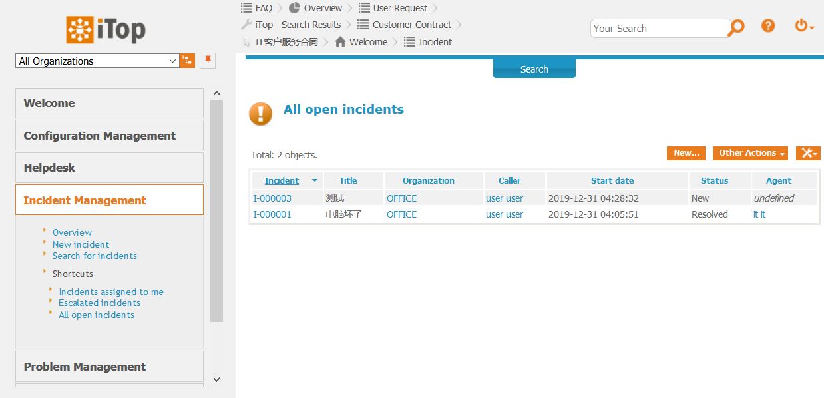
Task: Open the help question mark icon
Action: tap(768, 26)
